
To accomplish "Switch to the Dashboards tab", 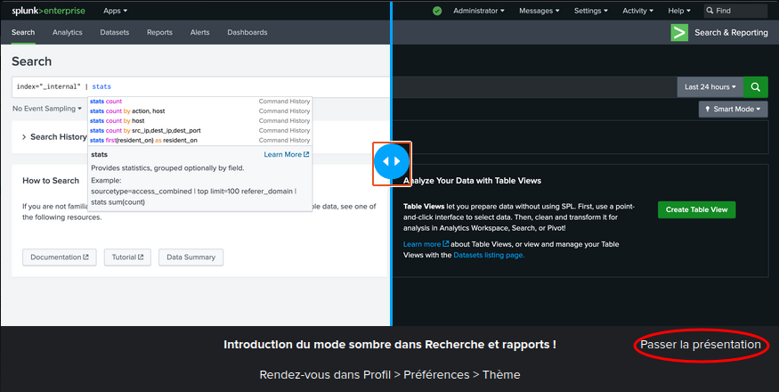I will point(247,32).
